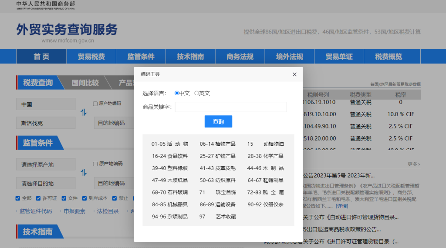
Task: Choose category 71 珠宝首饰
Action: (218, 192)
